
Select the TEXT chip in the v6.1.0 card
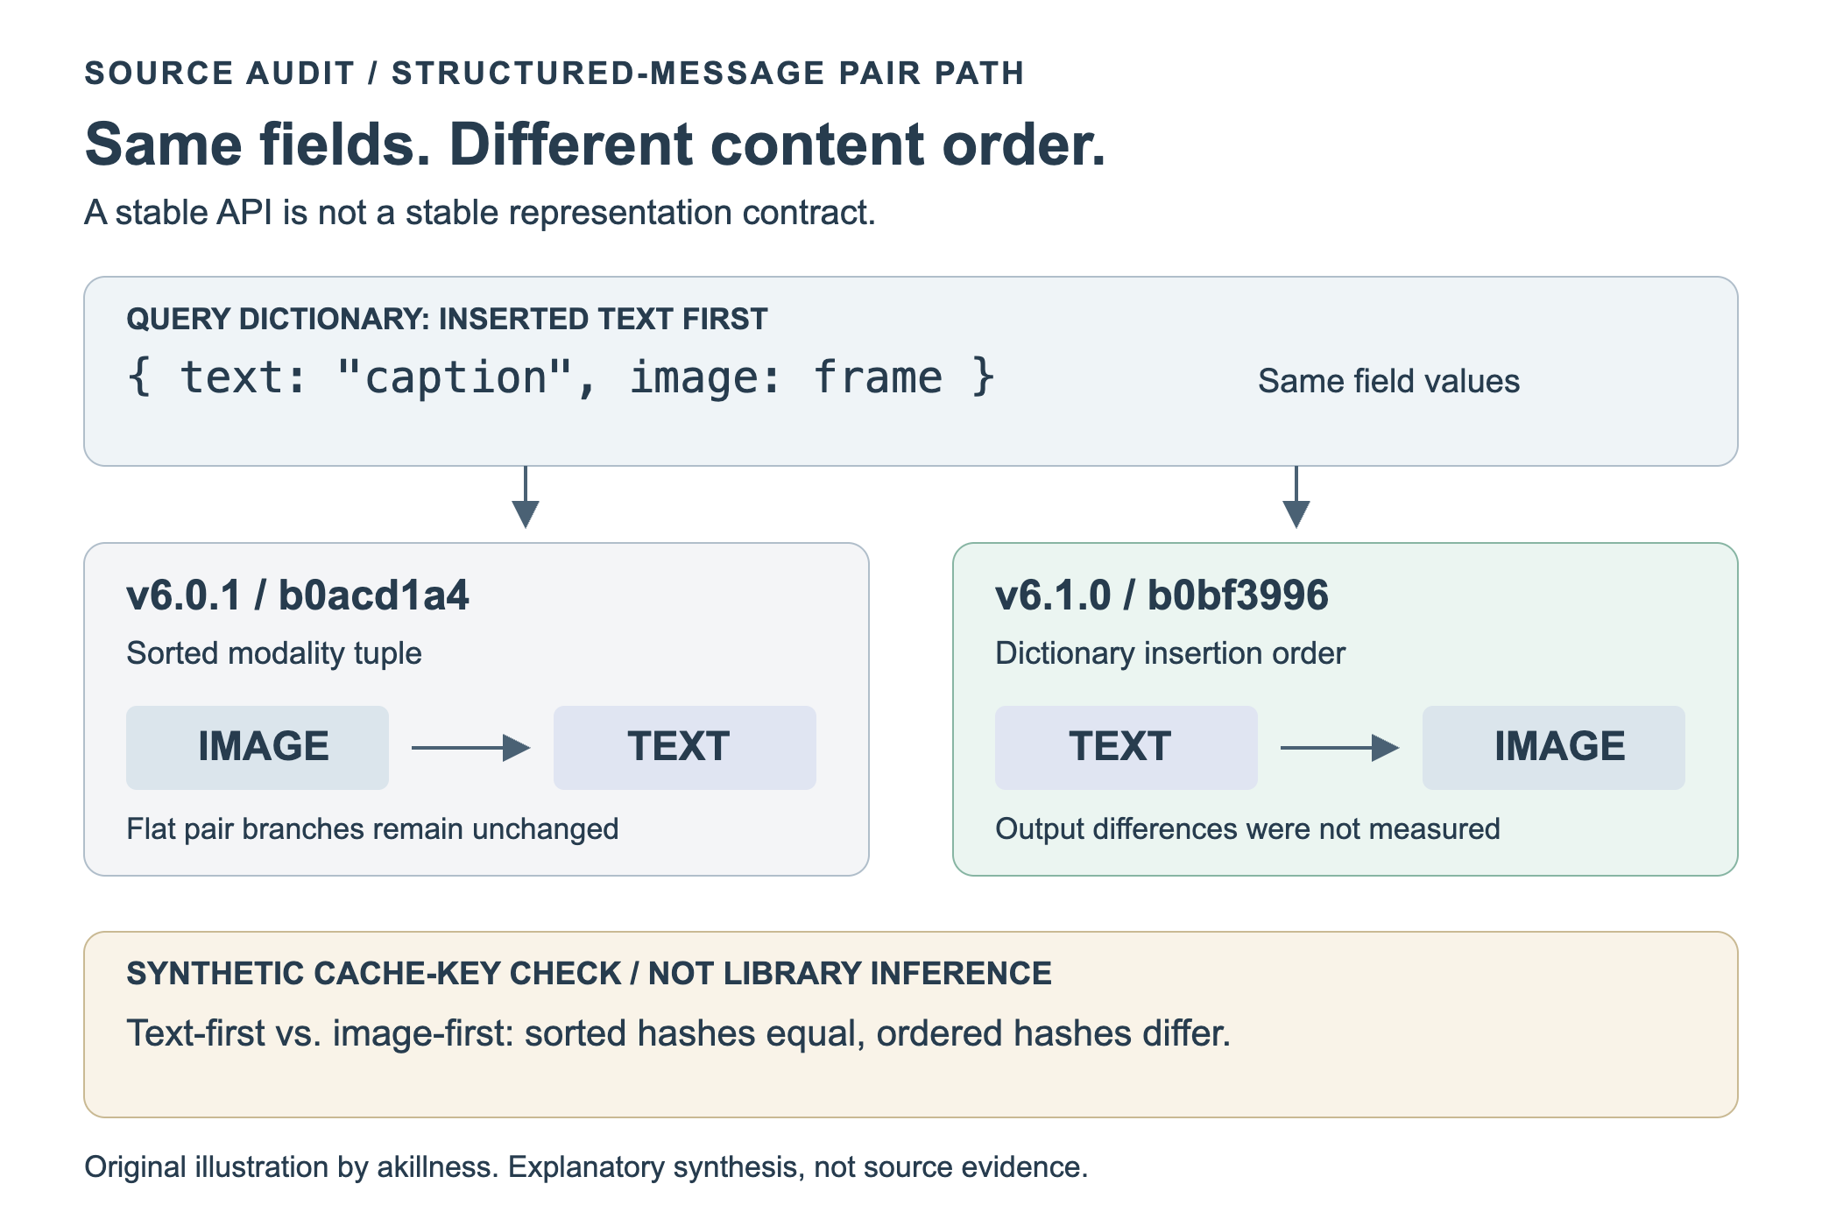point(1126,747)
